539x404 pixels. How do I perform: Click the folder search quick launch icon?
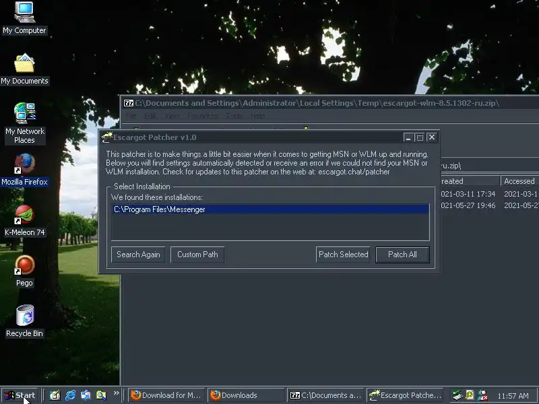pos(101,395)
